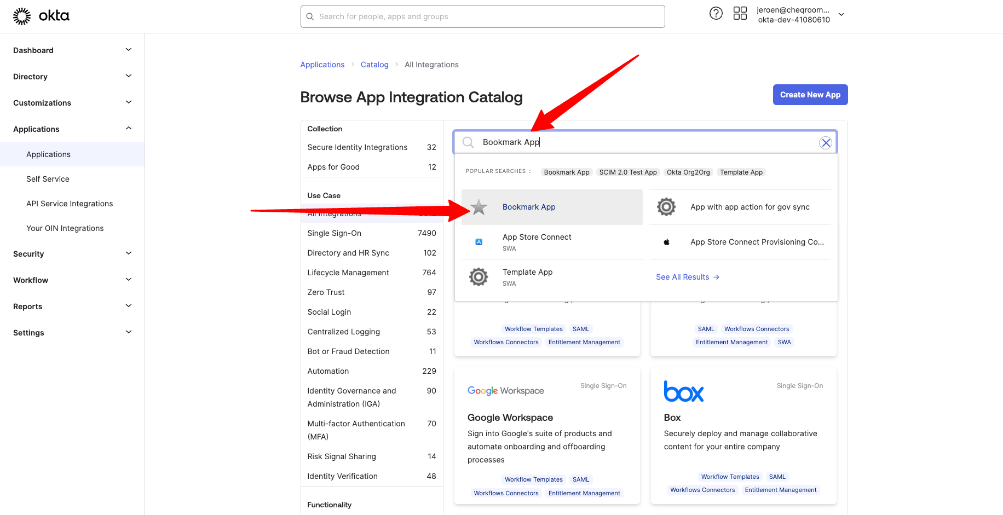Click the Okta logo in header
This screenshot has height=515, width=1003.
click(x=41, y=16)
